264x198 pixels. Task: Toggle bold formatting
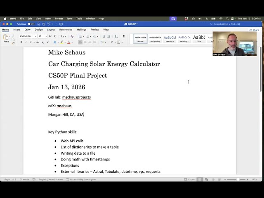21,42
